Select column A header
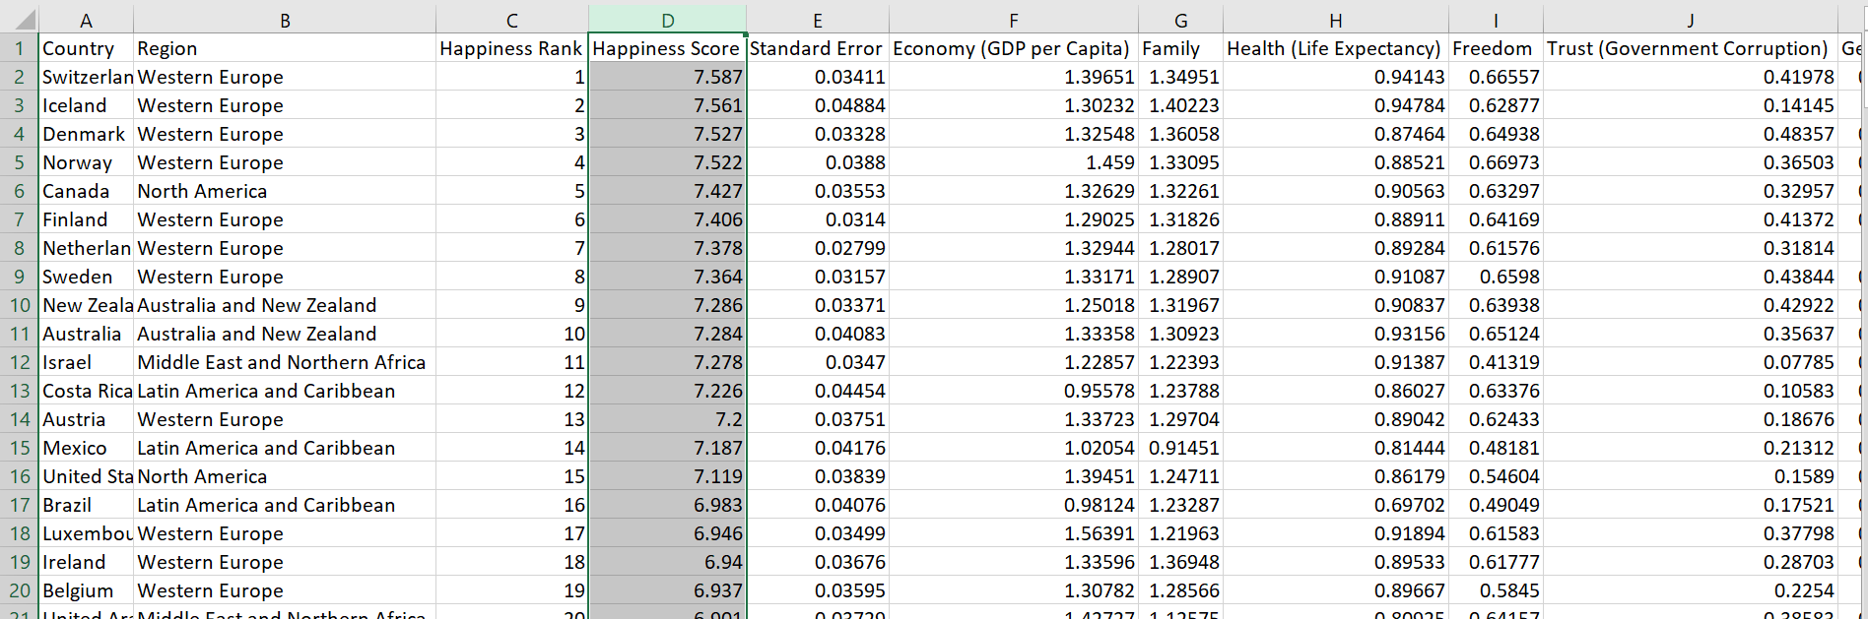This screenshot has height=619, width=1868. [86, 20]
